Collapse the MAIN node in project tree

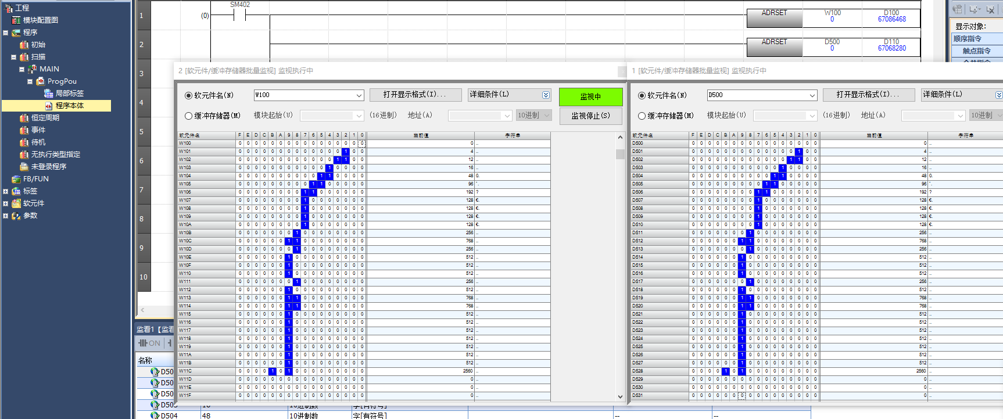tap(22, 69)
